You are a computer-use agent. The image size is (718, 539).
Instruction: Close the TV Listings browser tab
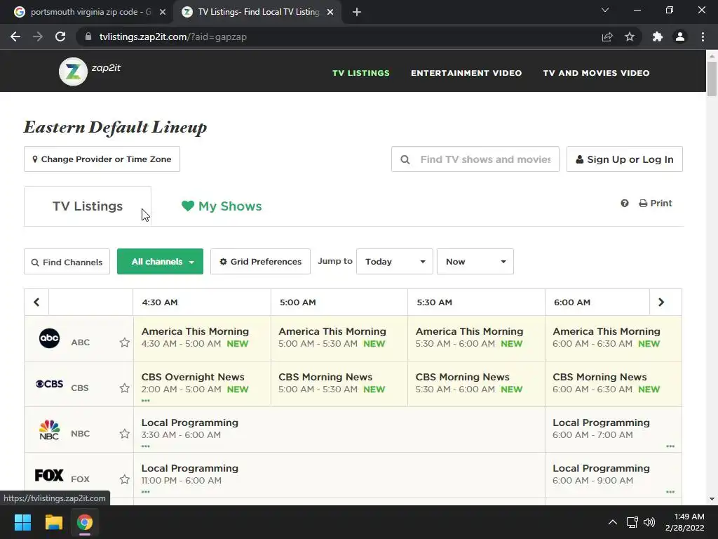330,13
